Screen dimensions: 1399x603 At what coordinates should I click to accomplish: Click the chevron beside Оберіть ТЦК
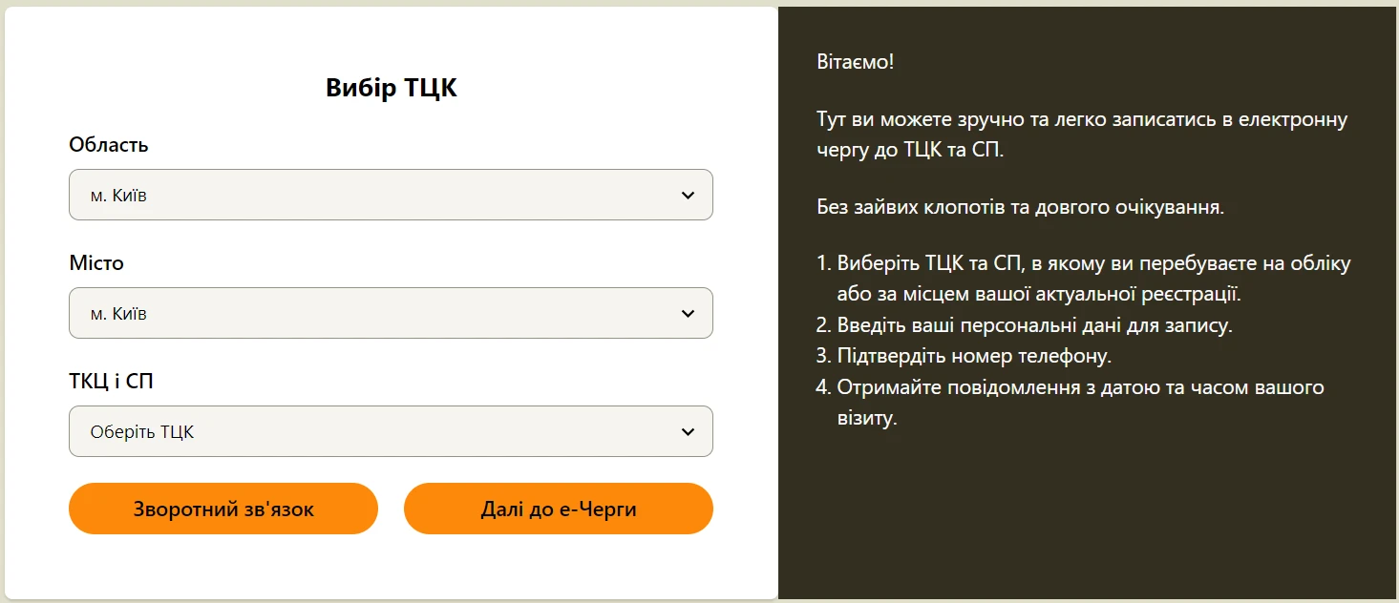point(687,431)
